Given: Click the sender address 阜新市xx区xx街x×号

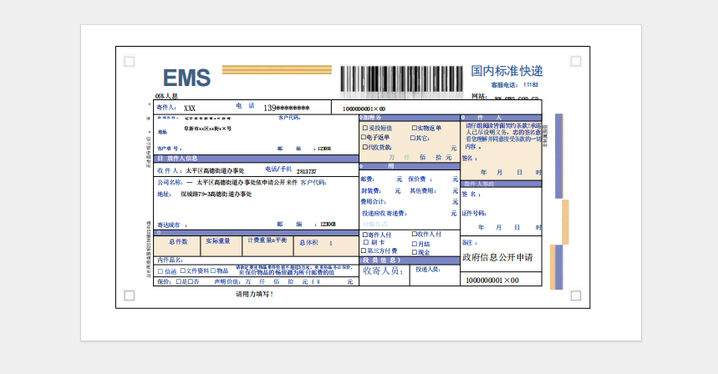Looking at the screenshot, I should click(x=208, y=129).
